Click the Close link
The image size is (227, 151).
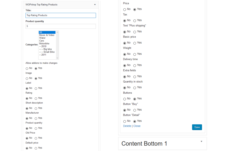point(137,126)
